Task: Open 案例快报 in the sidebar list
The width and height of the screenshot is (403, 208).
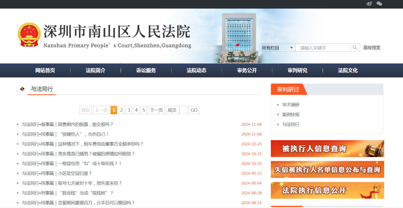Action: (291, 114)
